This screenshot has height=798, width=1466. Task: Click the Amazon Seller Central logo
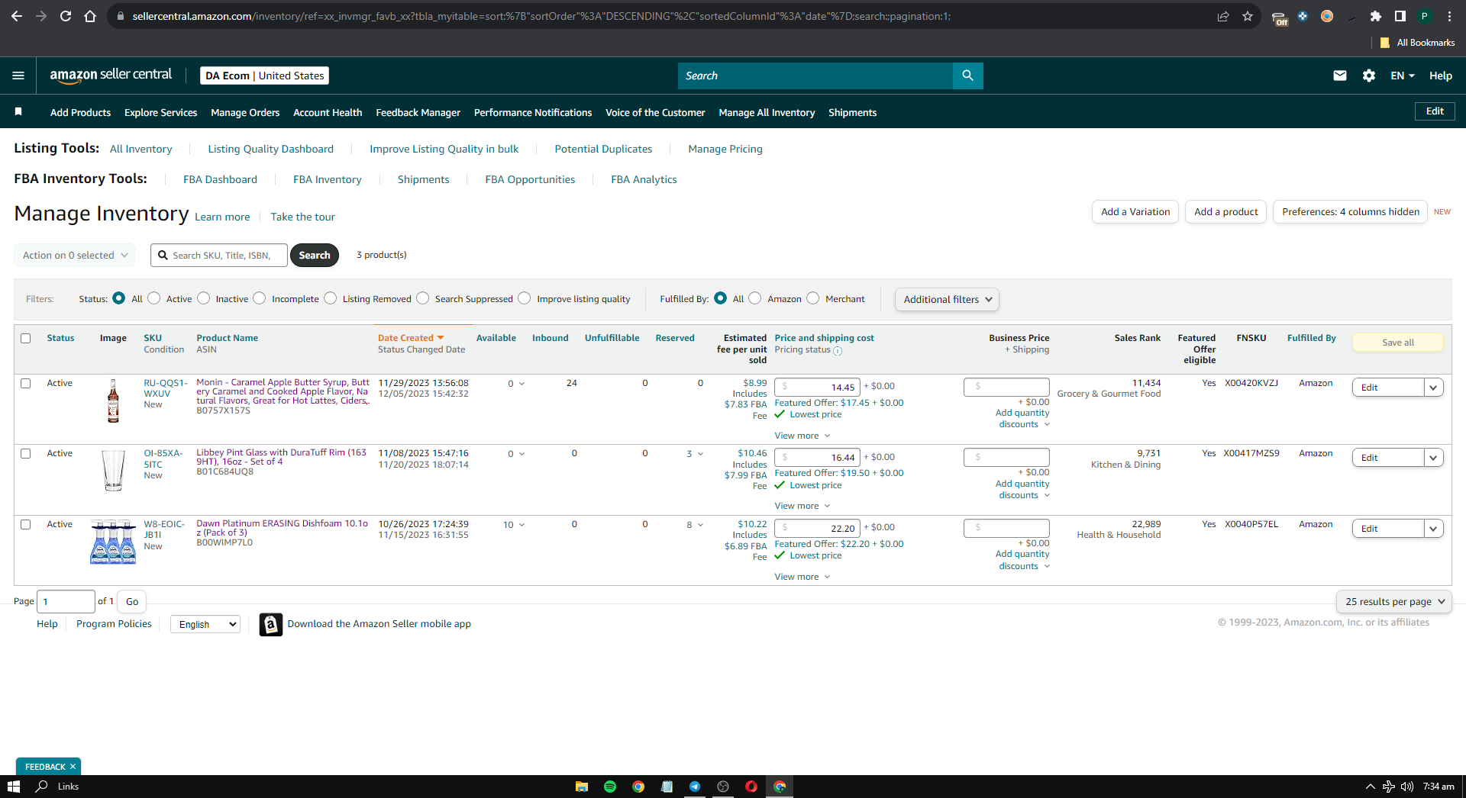tap(111, 75)
